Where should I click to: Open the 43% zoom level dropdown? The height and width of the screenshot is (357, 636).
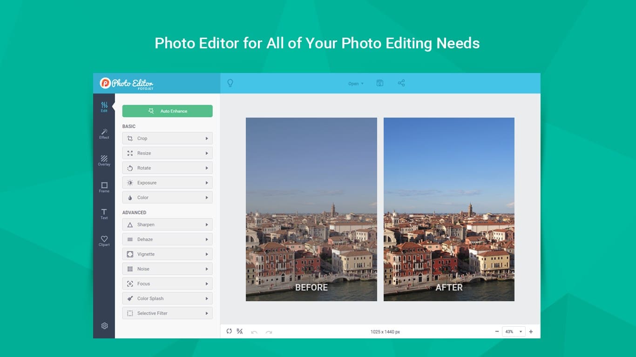point(514,331)
